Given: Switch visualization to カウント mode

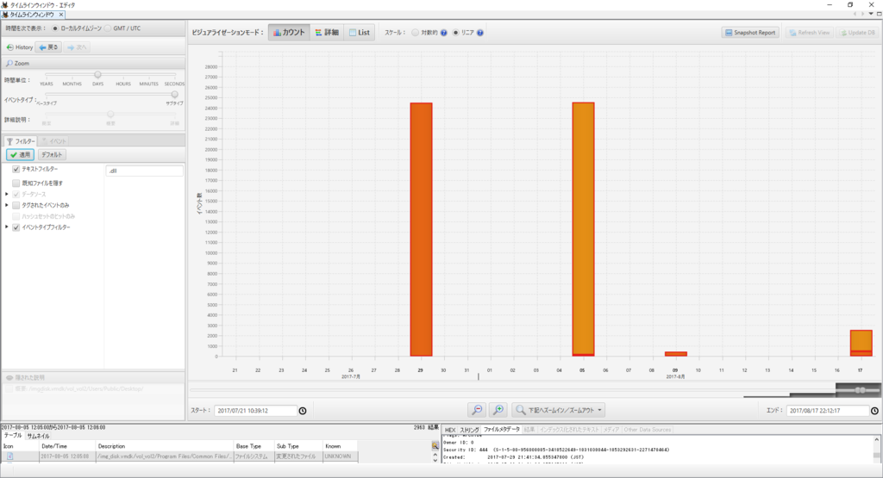Looking at the screenshot, I should tap(289, 33).
